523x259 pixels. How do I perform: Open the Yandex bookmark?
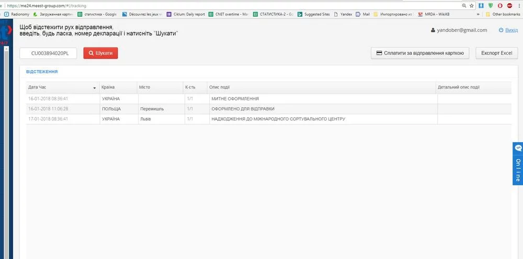coord(343,14)
